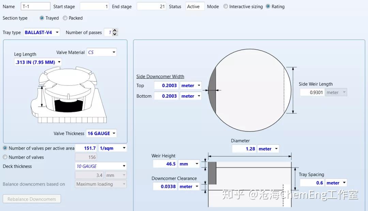368x211 pixels.
Task: Click the Side Downcomer Width link
Action: [160, 76]
